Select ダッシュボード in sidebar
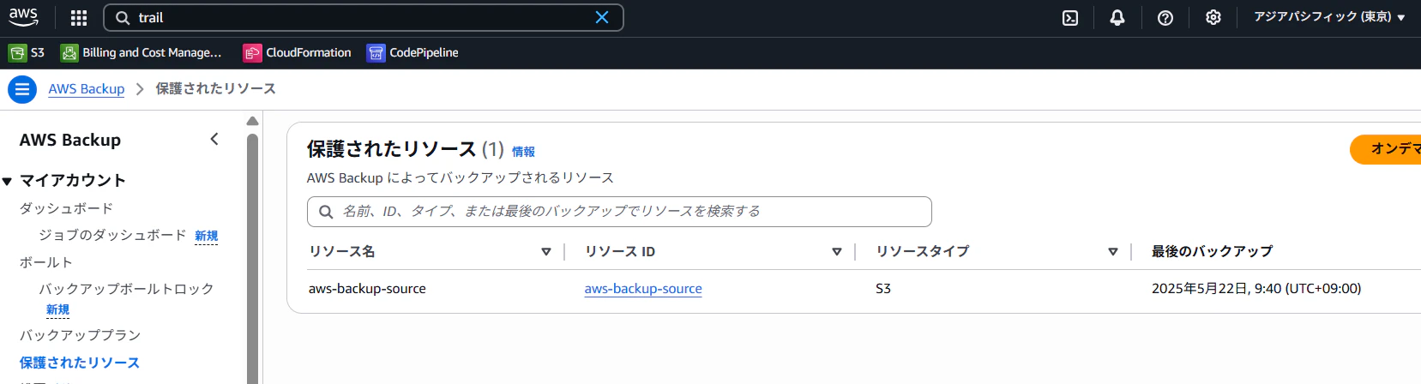Image resolution: width=1421 pixels, height=384 pixels. [66, 208]
